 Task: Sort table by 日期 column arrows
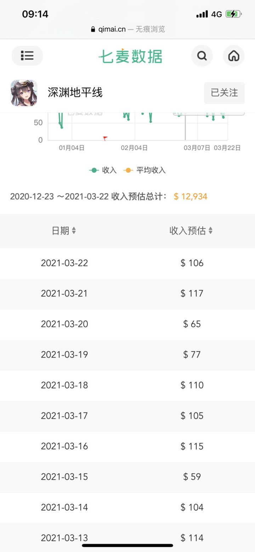click(x=74, y=231)
